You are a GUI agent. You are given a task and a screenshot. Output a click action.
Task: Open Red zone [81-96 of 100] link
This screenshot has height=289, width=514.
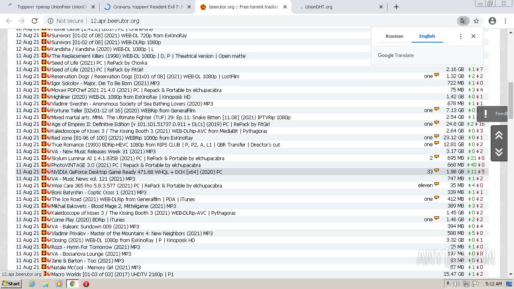pos(122,138)
